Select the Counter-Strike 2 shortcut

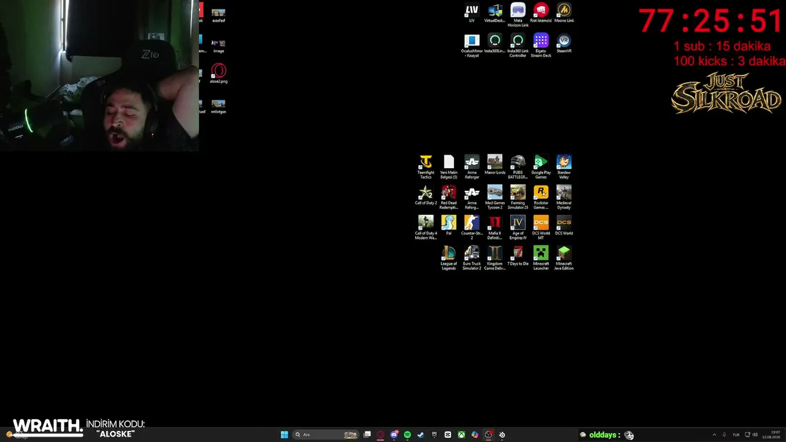coord(472,228)
